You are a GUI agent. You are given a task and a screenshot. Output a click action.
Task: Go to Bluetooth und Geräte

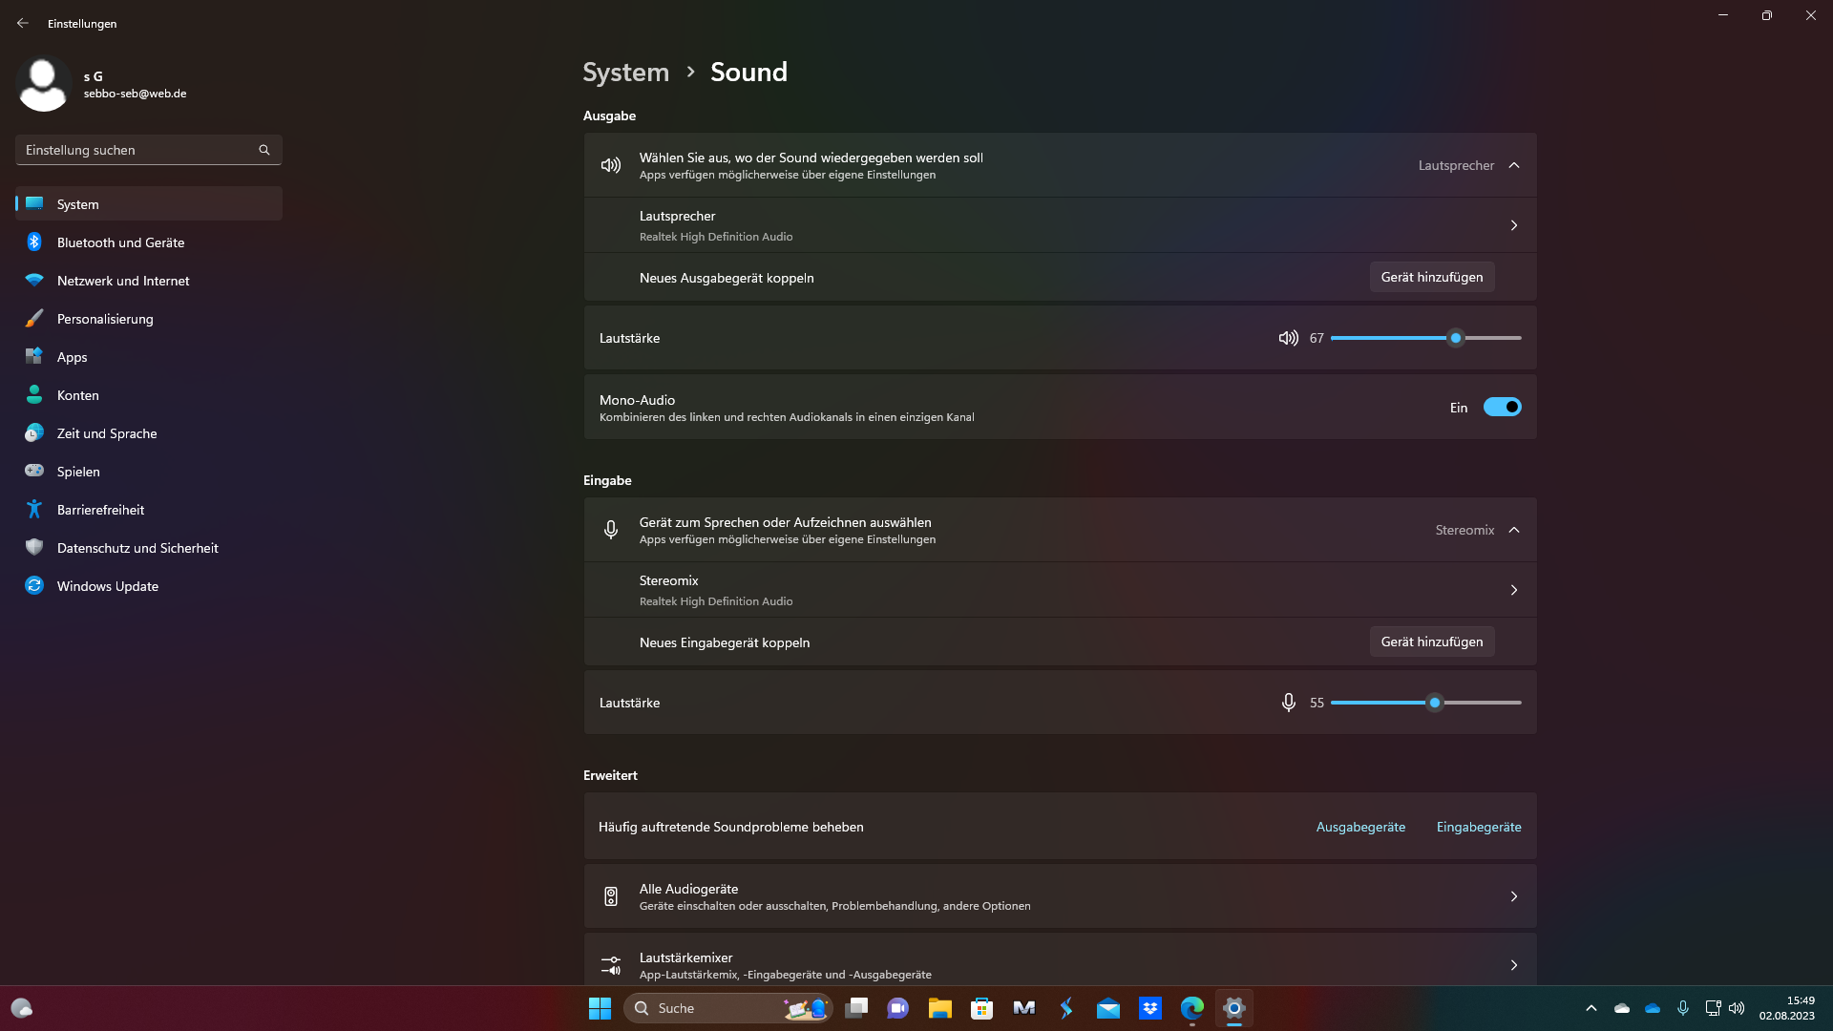pos(120,242)
